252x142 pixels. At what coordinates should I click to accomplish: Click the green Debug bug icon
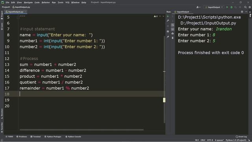(x=232, y=7)
